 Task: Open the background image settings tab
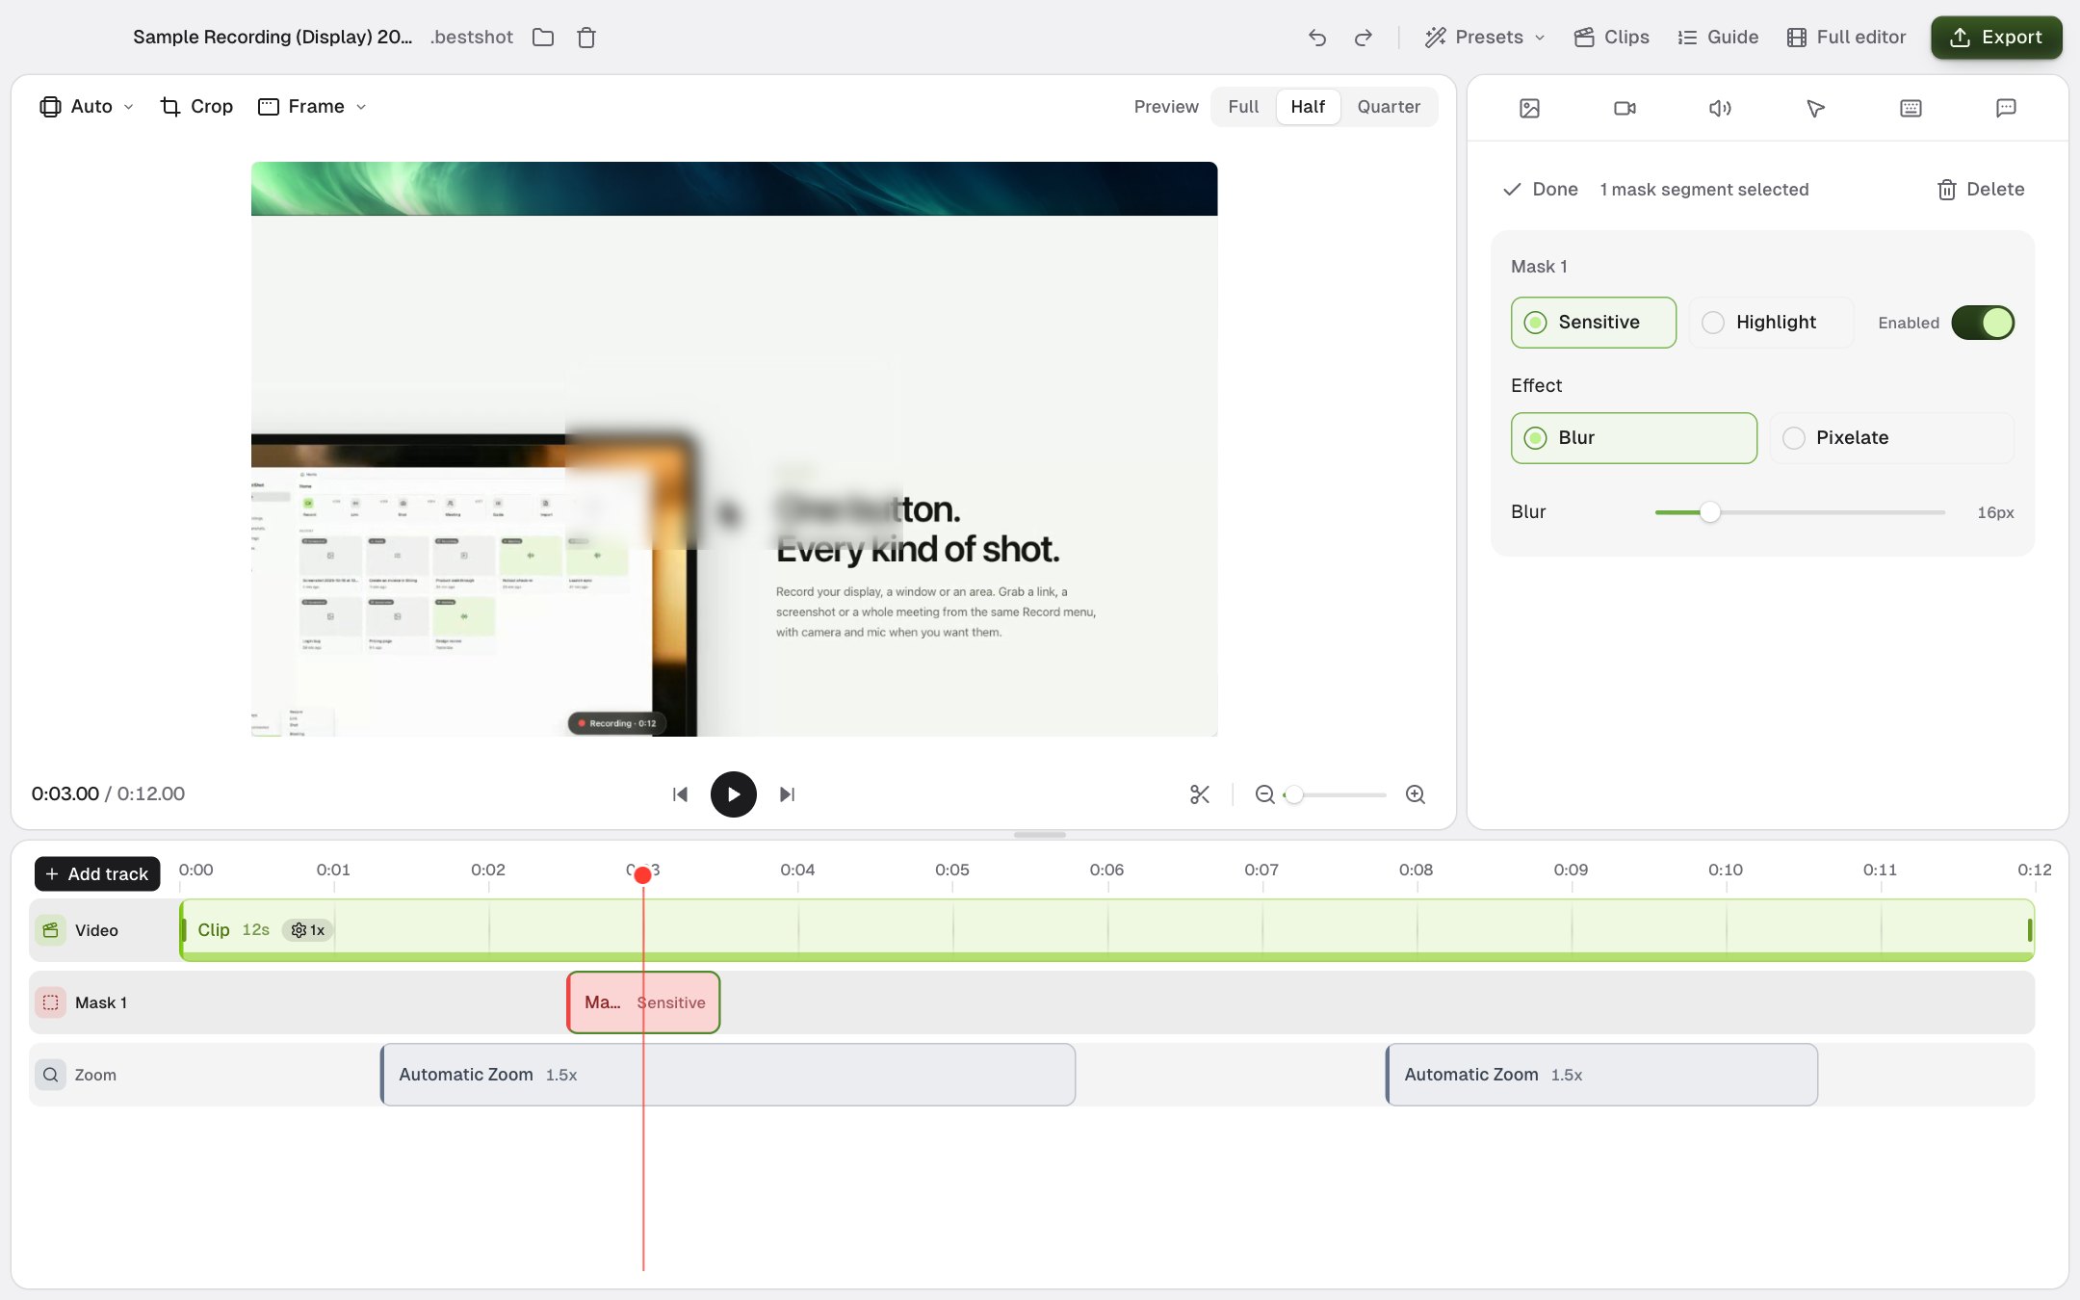1529,108
